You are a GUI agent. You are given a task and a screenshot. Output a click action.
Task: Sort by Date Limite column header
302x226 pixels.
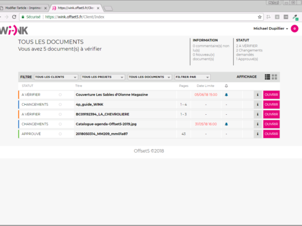point(205,86)
